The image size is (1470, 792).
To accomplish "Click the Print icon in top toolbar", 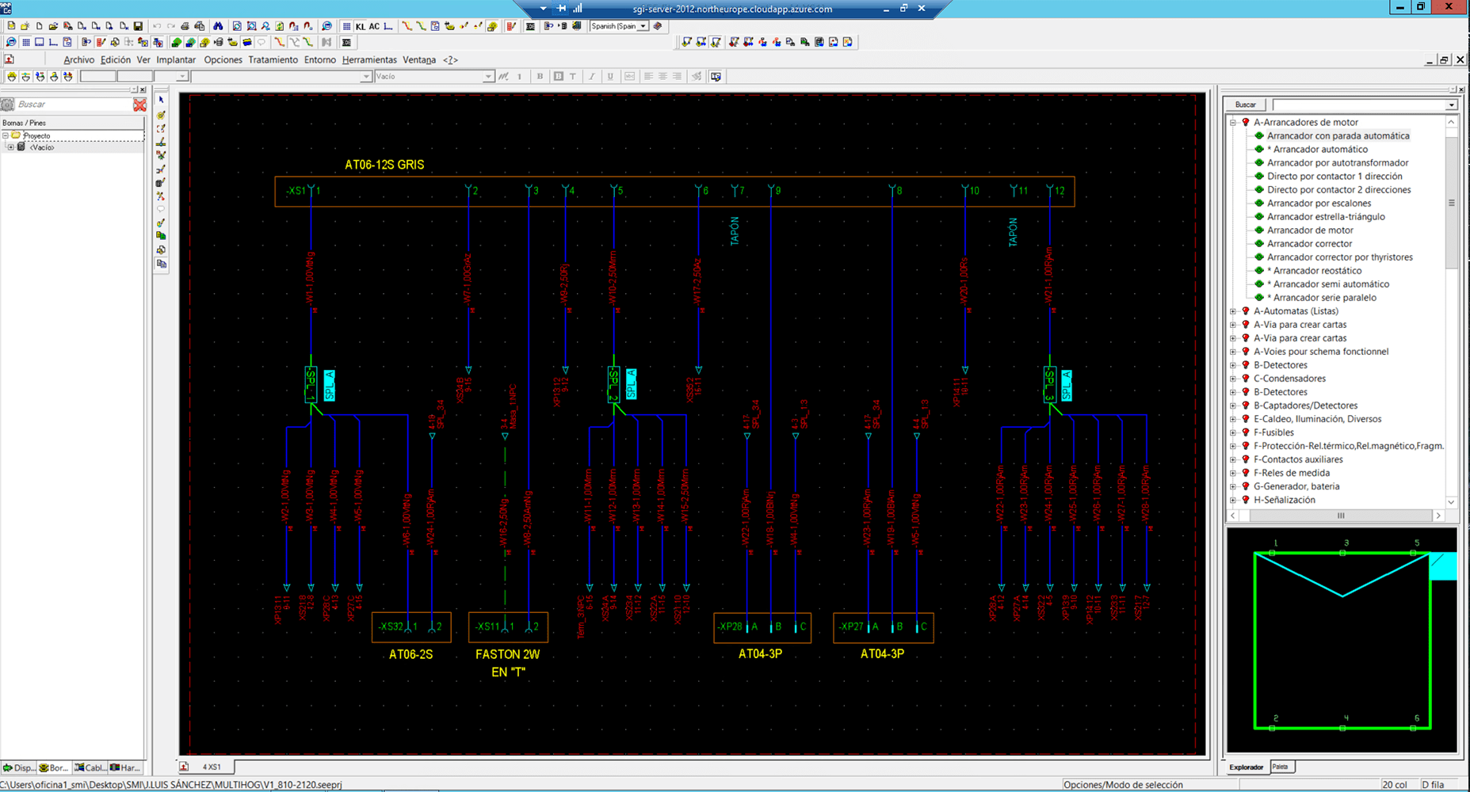I will point(185,26).
